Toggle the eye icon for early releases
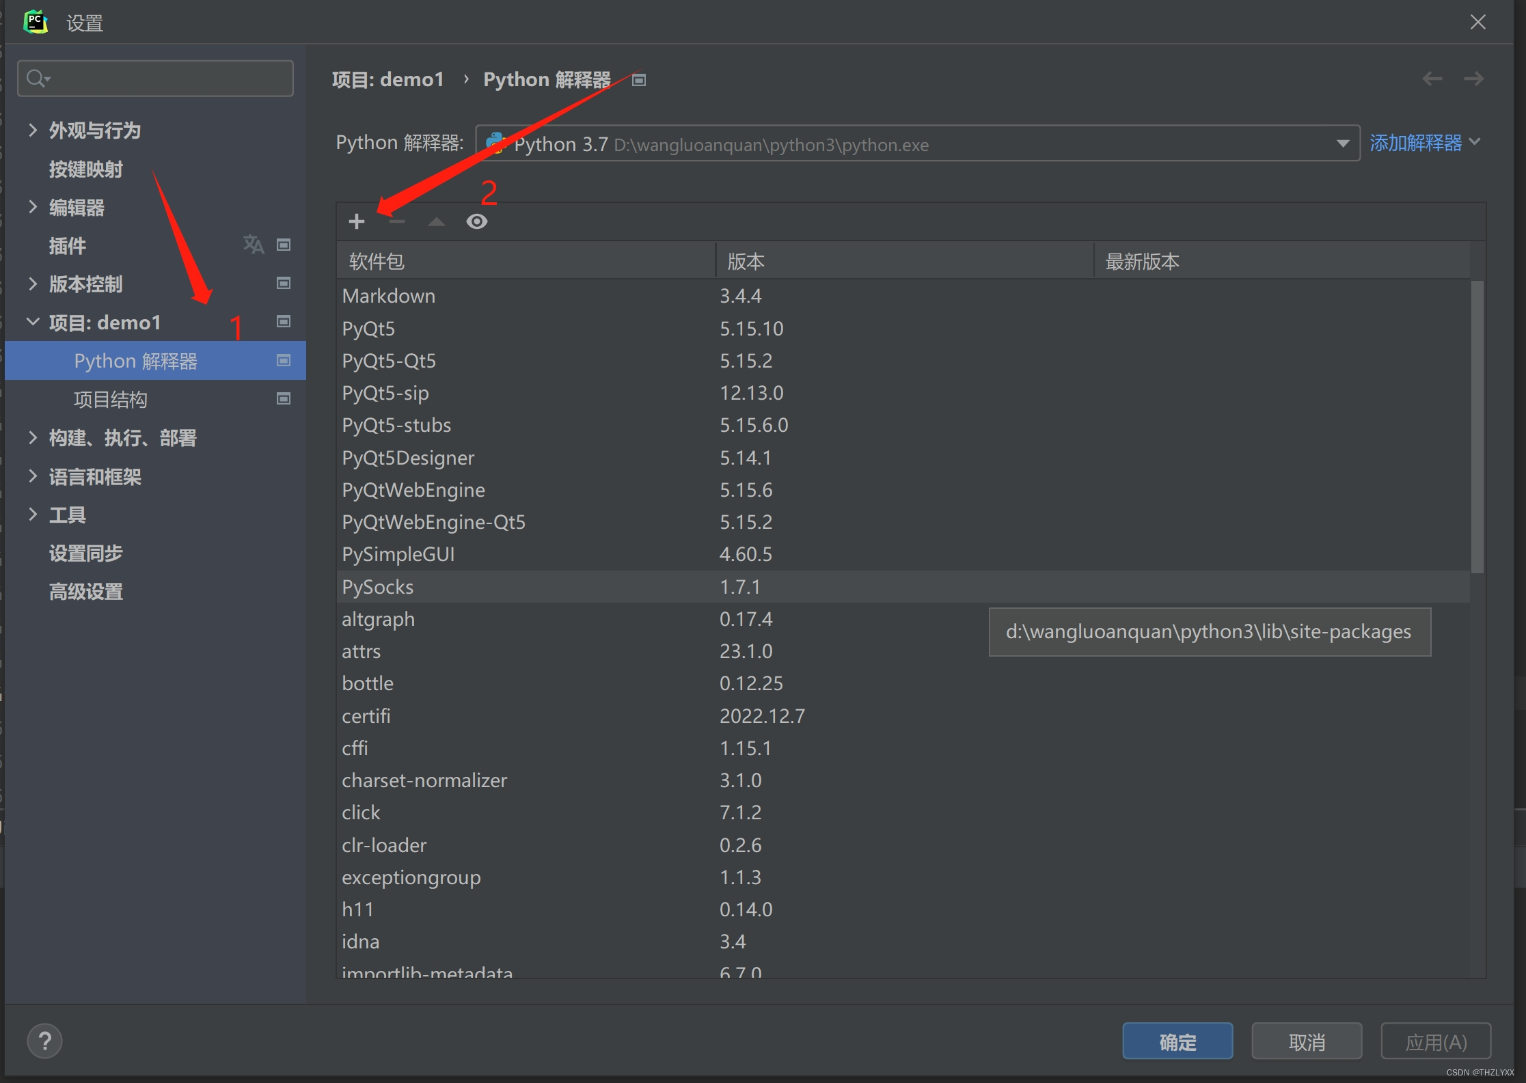This screenshot has height=1083, width=1526. [x=477, y=221]
